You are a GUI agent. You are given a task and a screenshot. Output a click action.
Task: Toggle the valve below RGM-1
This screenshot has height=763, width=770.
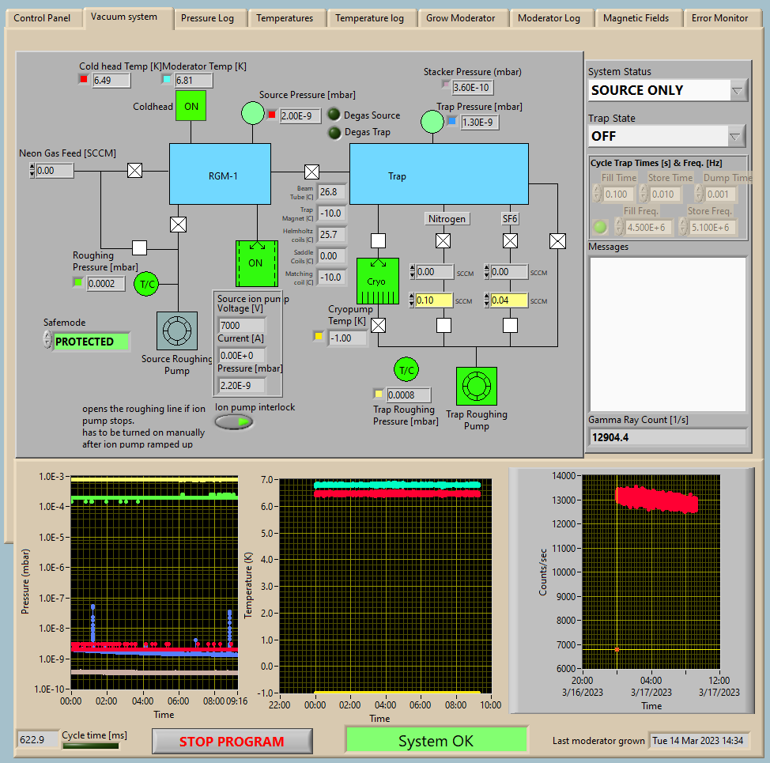(178, 225)
